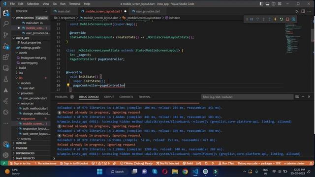Open Windows Start menu
The width and height of the screenshot is (315, 177).
tap(99, 172)
